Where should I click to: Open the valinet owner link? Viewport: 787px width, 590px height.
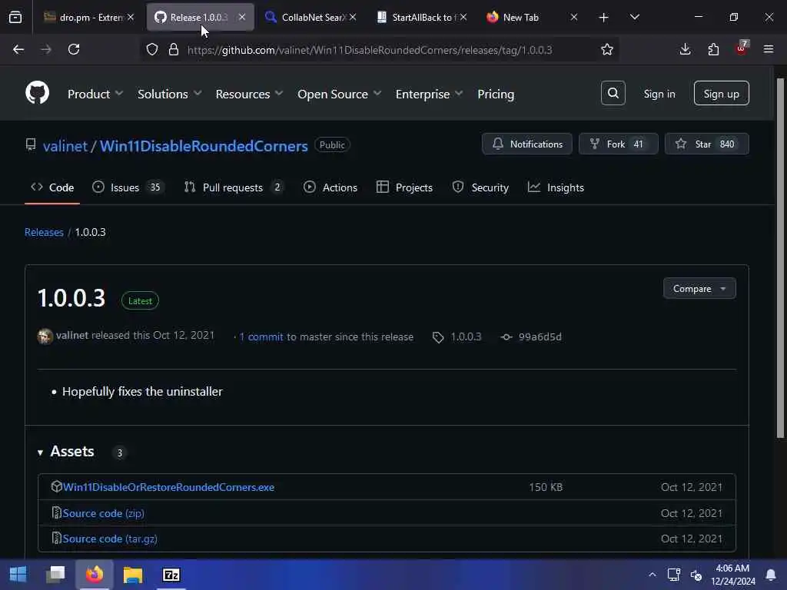pyautogui.click(x=65, y=146)
